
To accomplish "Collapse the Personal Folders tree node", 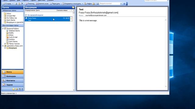I will 3,28.
